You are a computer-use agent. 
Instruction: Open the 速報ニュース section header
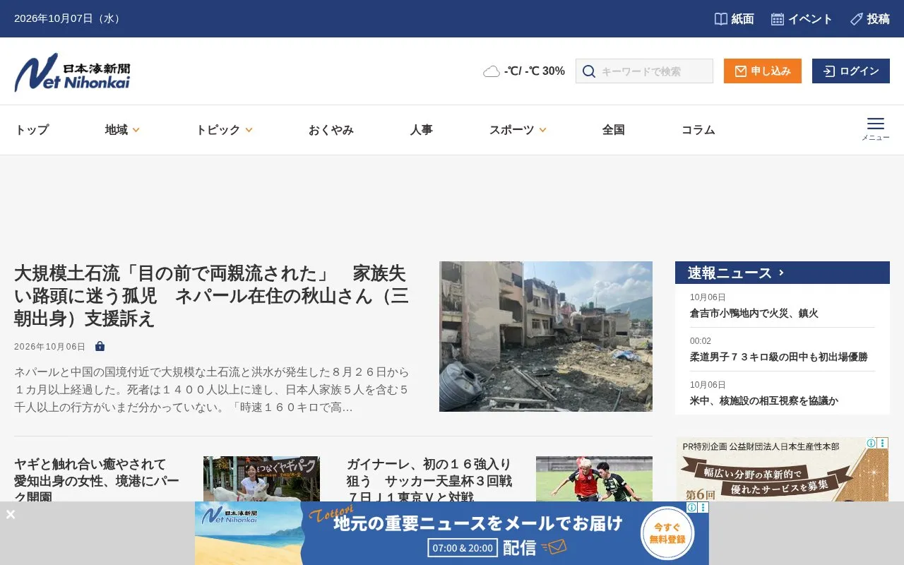coord(783,273)
